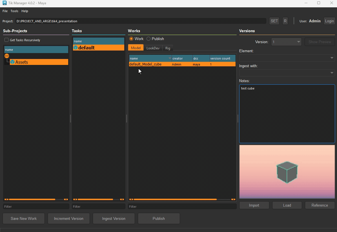The width and height of the screenshot is (337, 232).
Task: Click the Reference button
Action: point(320,205)
